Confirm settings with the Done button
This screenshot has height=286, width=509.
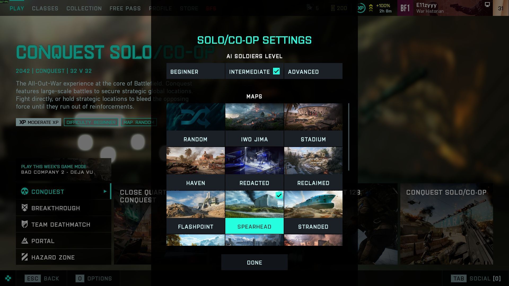[x=254, y=262]
